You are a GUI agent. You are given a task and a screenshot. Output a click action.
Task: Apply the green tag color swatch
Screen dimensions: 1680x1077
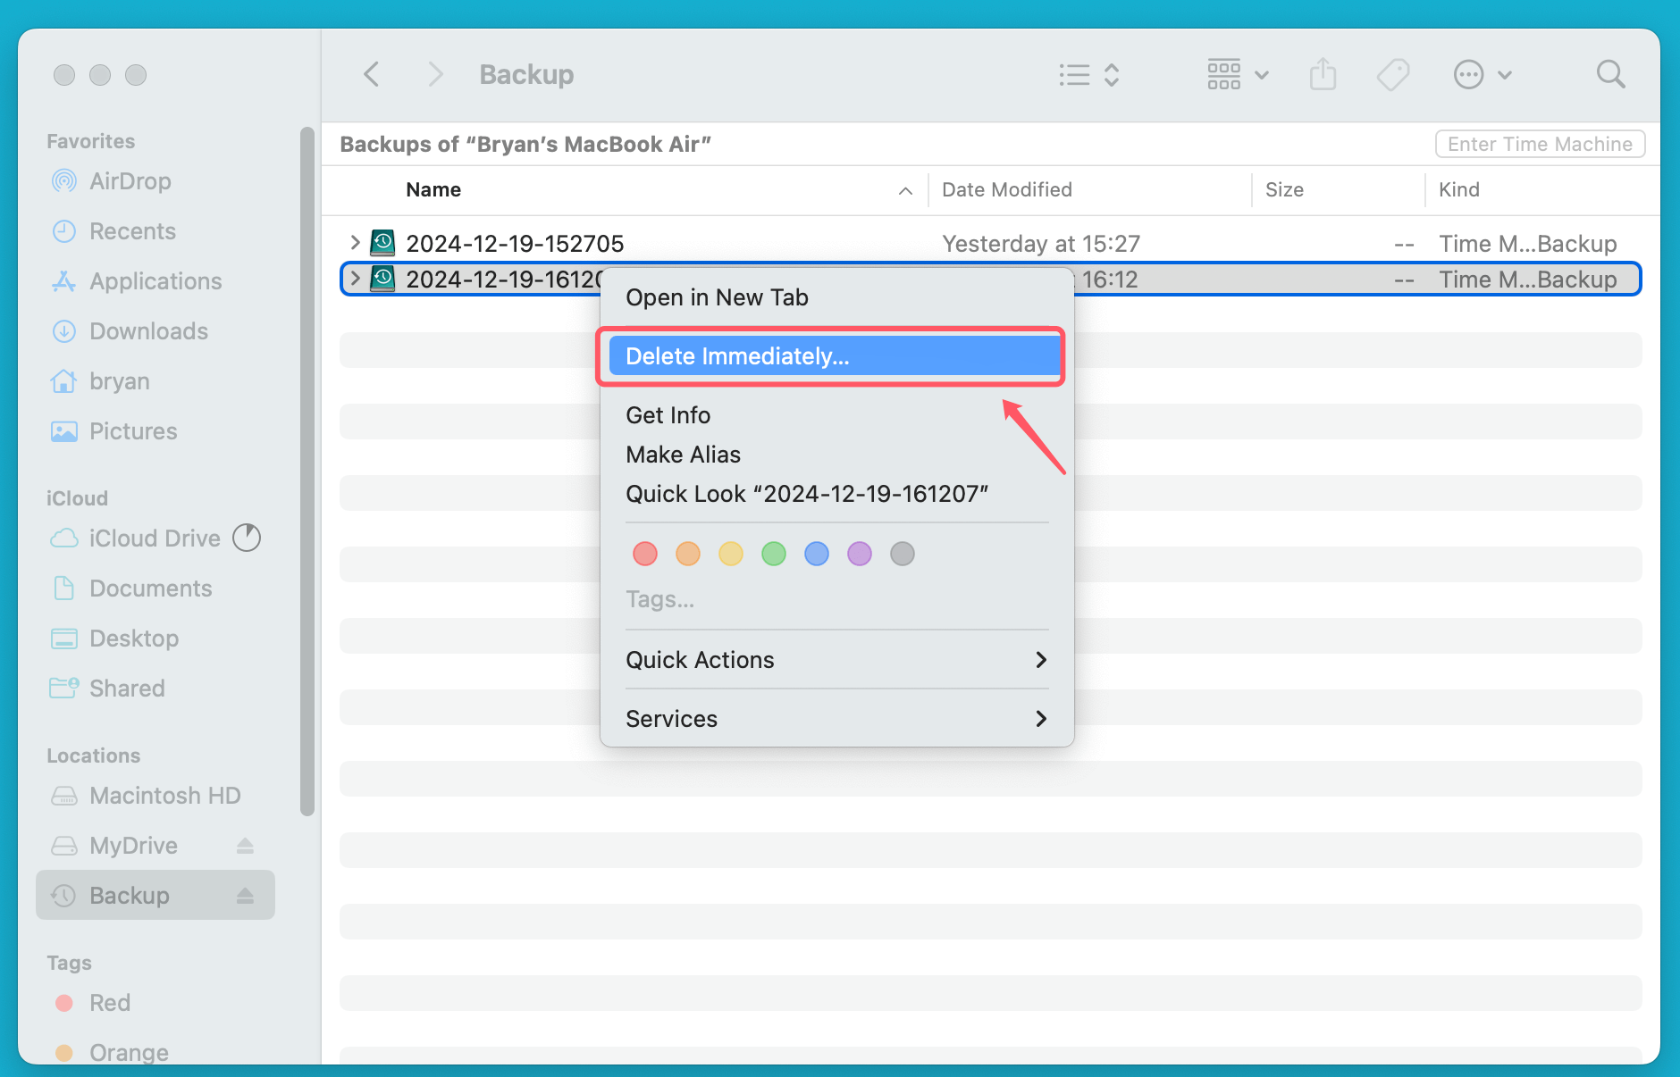pyautogui.click(x=773, y=554)
